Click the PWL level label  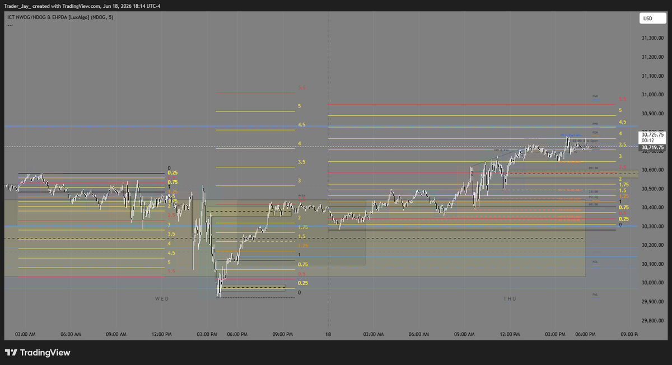pos(595,294)
